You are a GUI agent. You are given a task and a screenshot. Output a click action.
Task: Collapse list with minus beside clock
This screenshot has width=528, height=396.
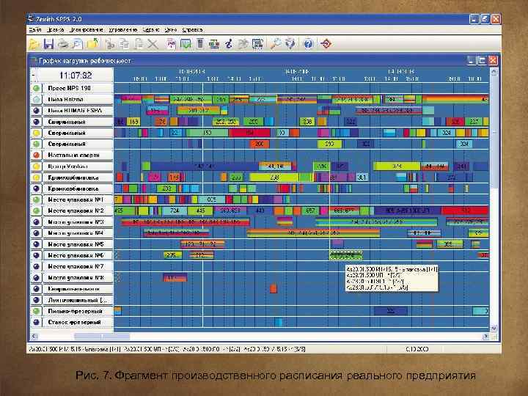coord(33,76)
